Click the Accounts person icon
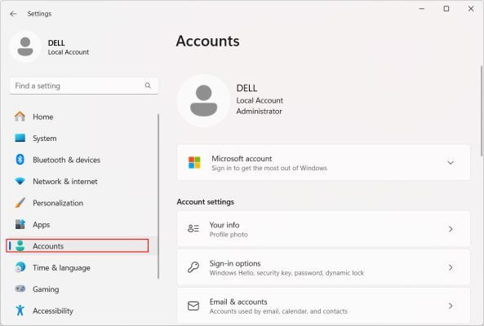This screenshot has height=326, width=484. (x=20, y=245)
